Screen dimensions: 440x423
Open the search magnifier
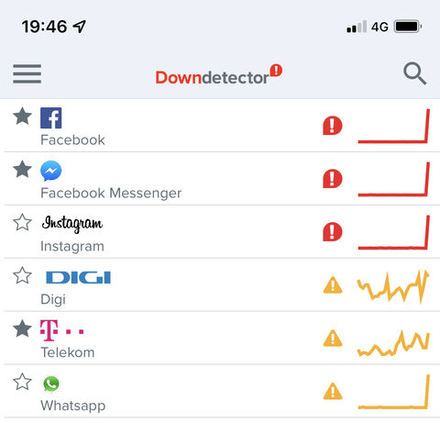pos(414,73)
